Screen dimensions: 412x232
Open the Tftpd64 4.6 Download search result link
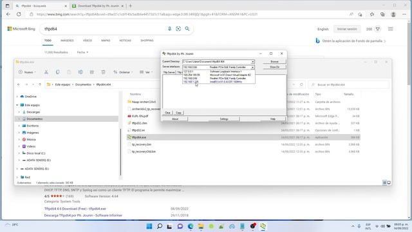pyautogui.click(x=75, y=209)
